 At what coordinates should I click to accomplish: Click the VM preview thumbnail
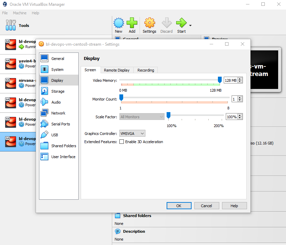click(x=264, y=70)
